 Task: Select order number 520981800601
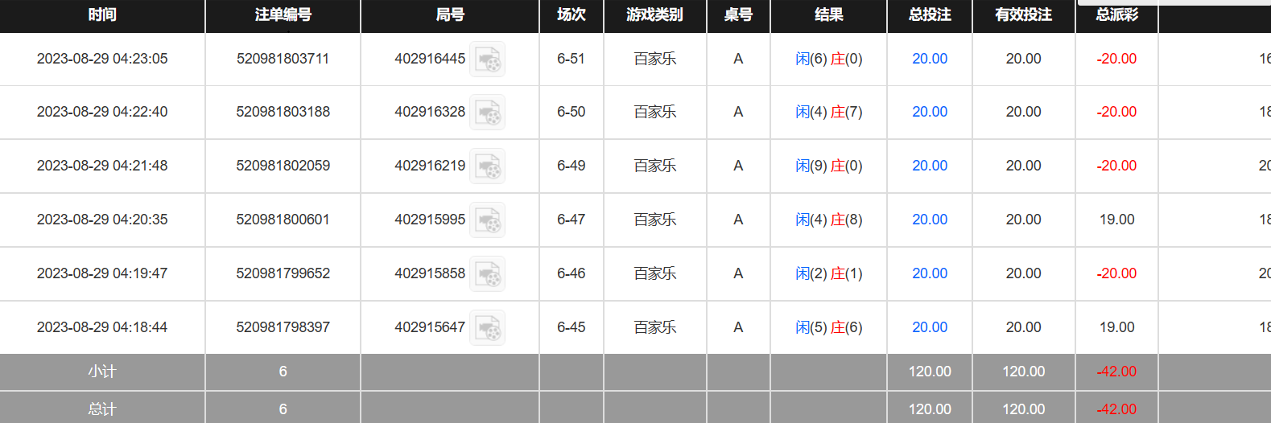283,220
